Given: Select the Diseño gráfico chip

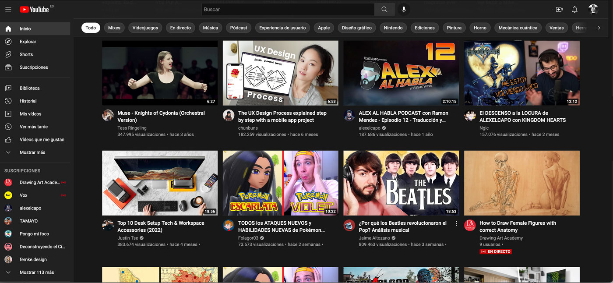Looking at the screenshot, I should click(357, 28).
